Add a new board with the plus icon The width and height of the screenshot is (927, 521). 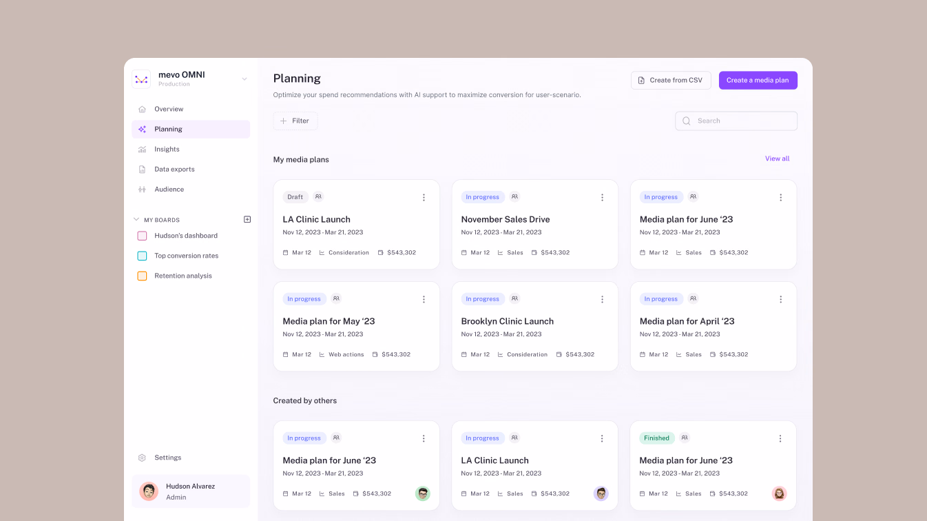[x=247, y=219]
